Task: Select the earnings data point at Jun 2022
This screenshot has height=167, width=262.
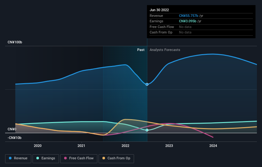Action: click(147, 130)
